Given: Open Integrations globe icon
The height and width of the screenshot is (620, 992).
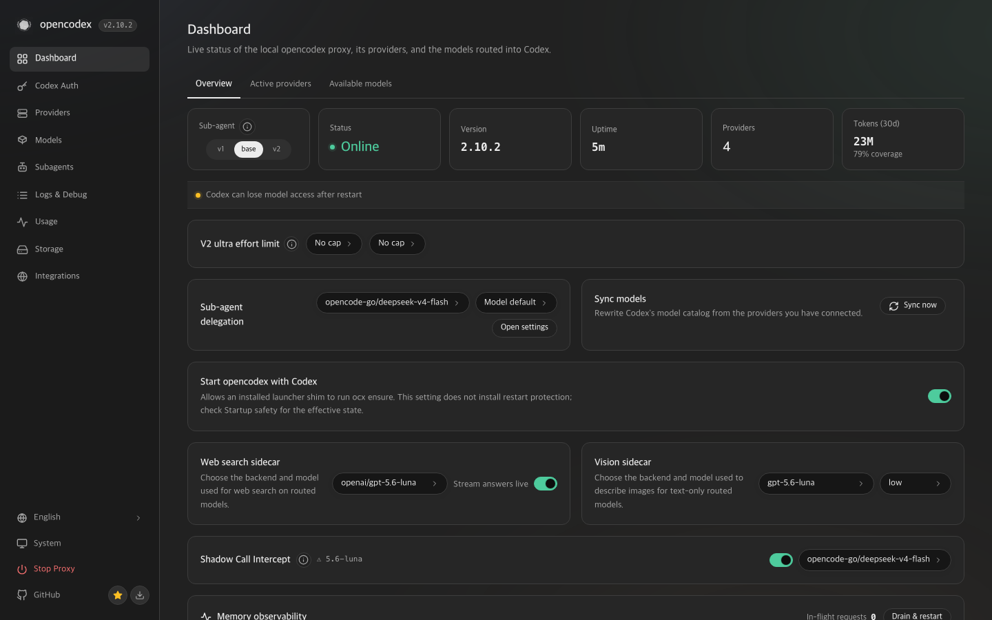Looking at the screenshot, I should pyautogui.click(x=22, y=276).
